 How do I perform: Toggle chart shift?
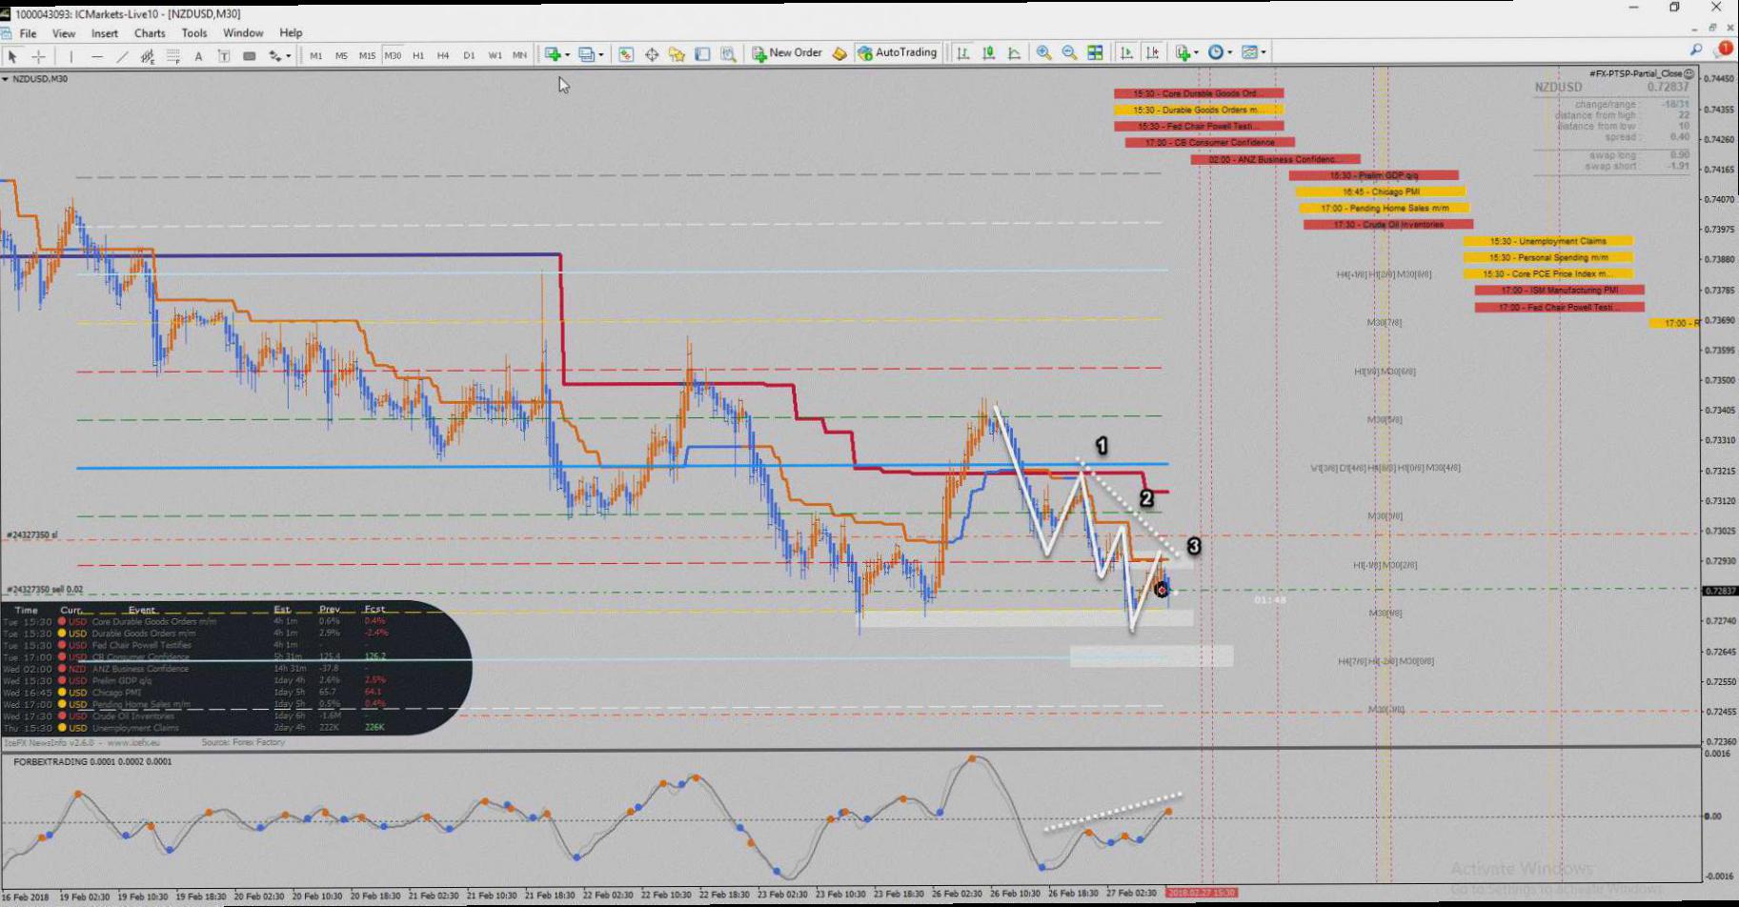(1153, 53)
